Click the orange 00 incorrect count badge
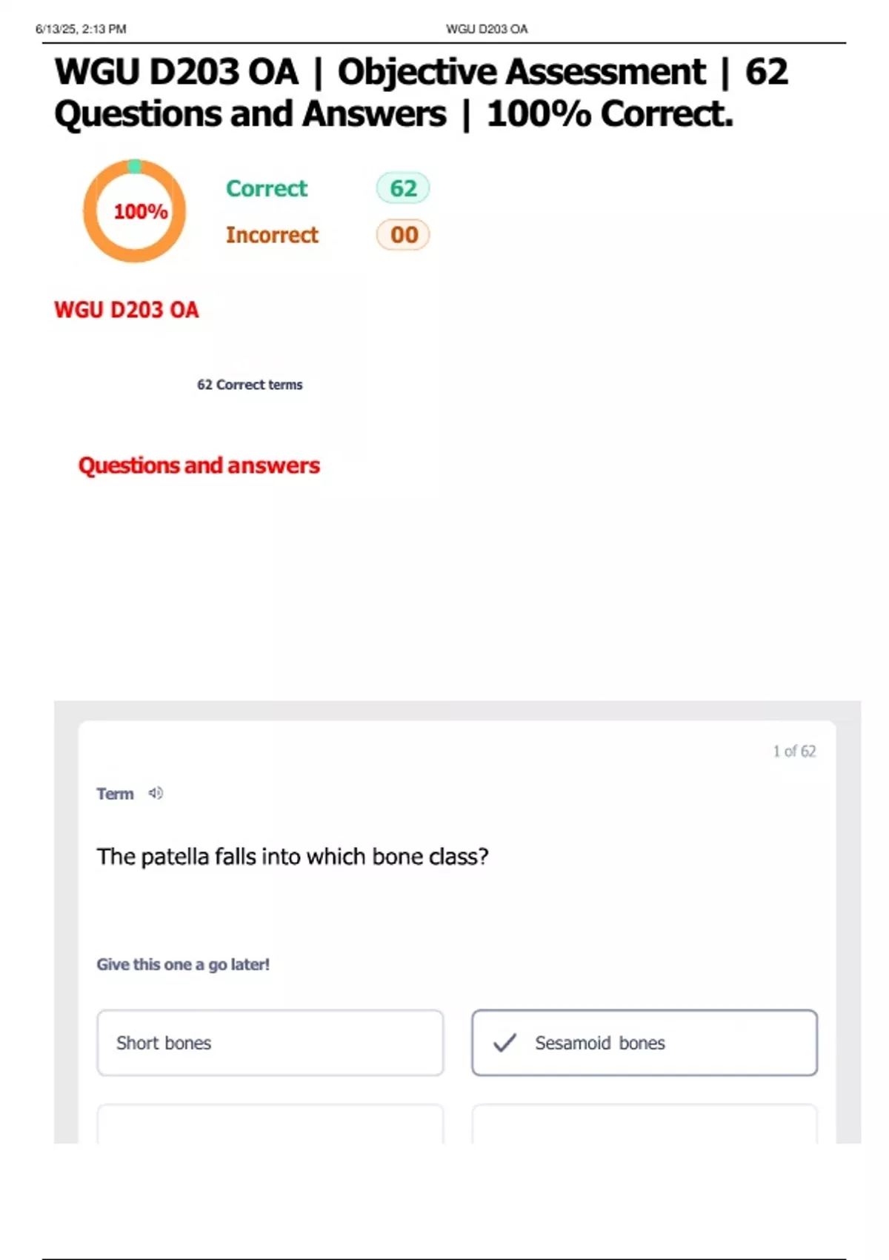This screenshot has width=889, height=1260. pyautogui.click(x=403, y=235)
